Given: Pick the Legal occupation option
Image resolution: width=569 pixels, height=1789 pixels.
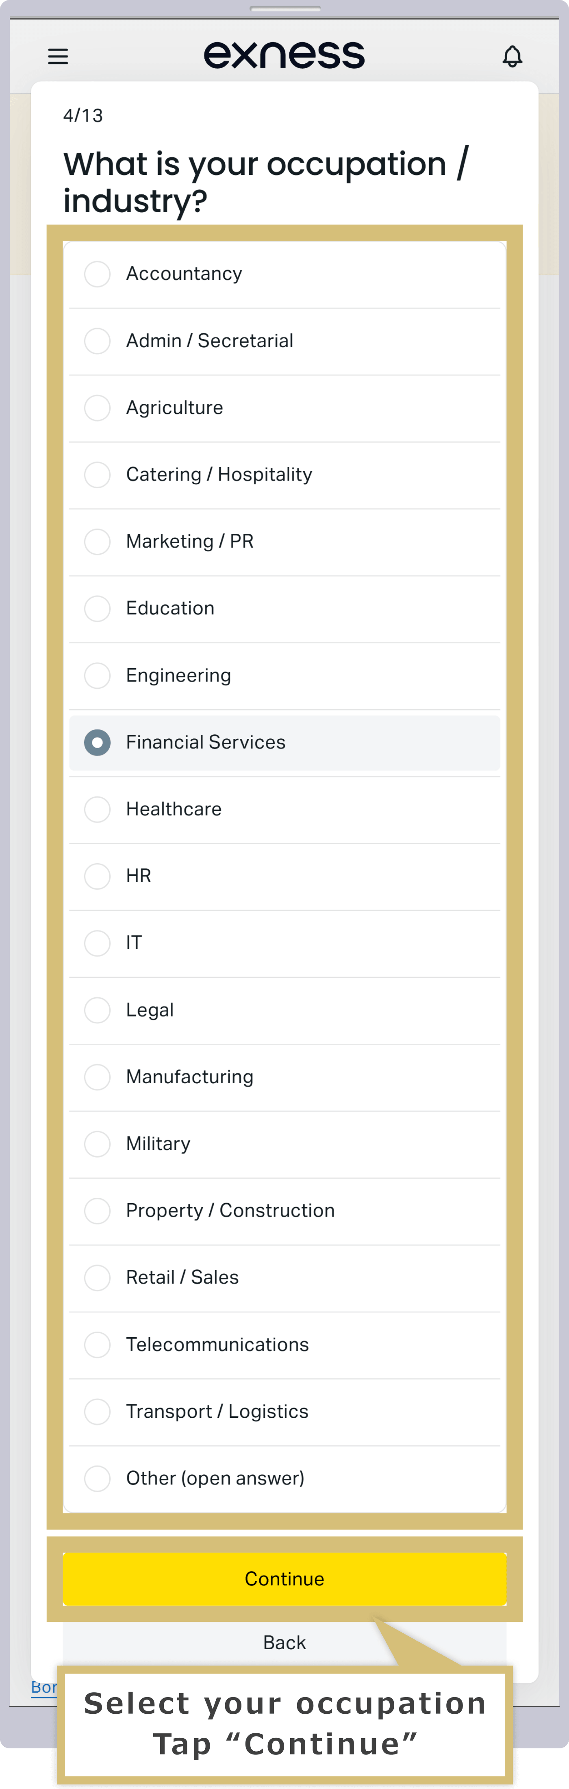Looking at the screenshot, I should pos(284,1010).
